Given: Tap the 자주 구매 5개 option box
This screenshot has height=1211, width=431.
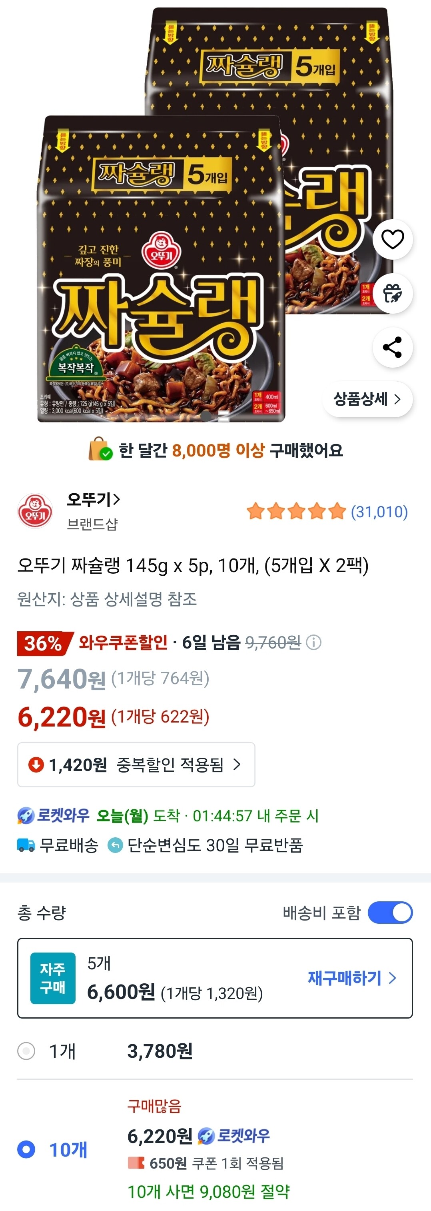Looking at the screenshot, I should (x=215, y=978).
